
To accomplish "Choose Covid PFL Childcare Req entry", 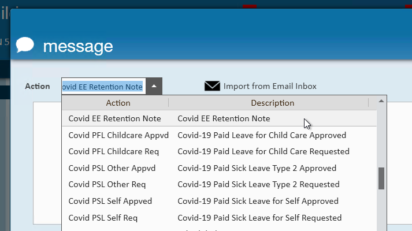I will (113, 151).
